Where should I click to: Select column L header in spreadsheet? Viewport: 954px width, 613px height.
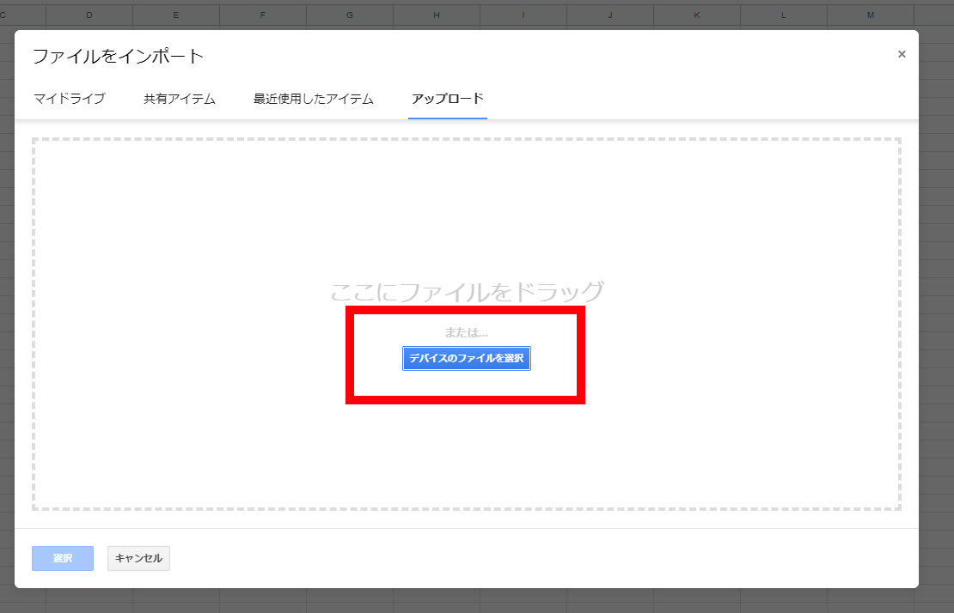pos(784,15)
